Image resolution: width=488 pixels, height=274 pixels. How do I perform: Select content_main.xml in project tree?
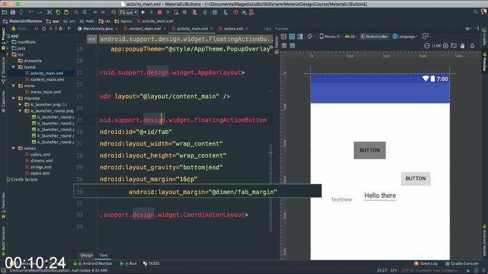(45, 80)
